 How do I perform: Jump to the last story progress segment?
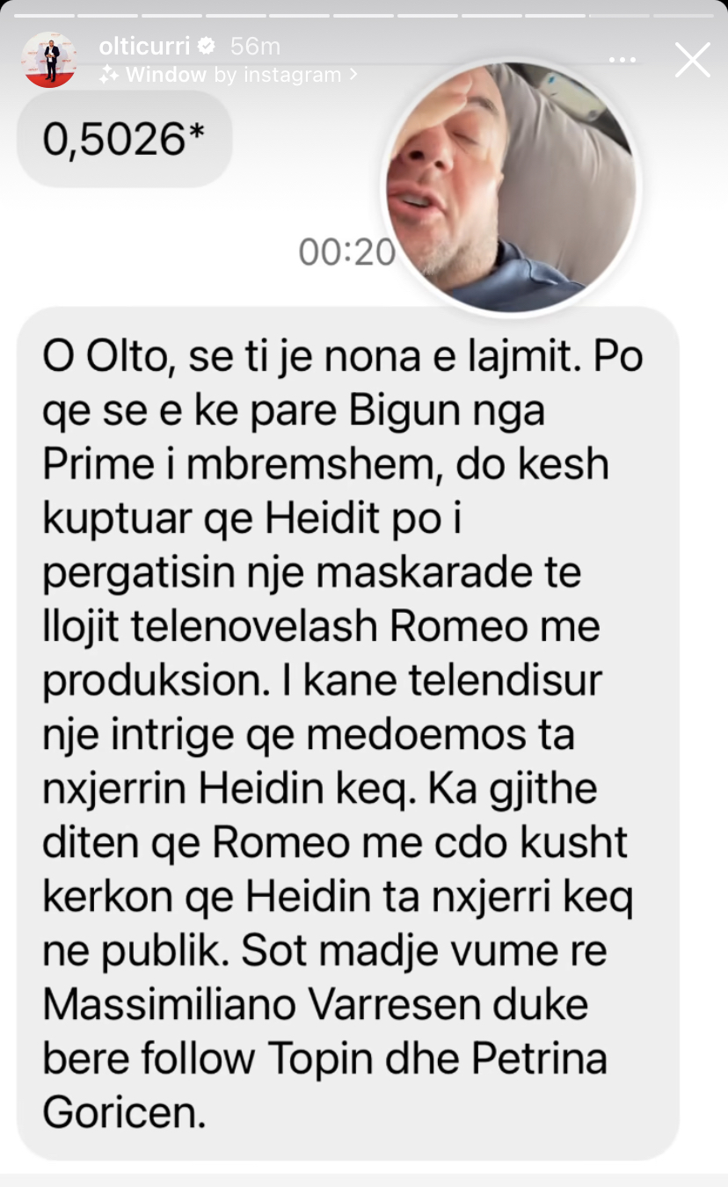pos(681,15)
